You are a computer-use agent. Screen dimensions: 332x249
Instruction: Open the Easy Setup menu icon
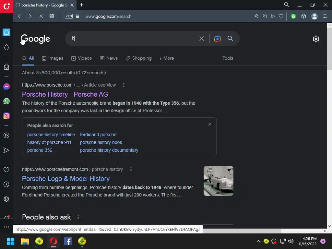[x=325, y=16]
